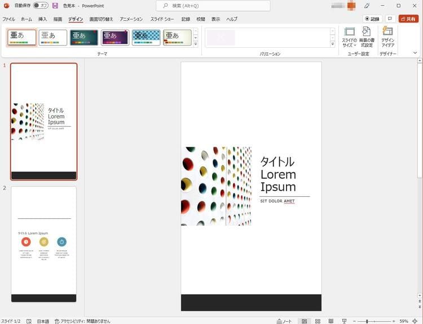The height and width of the screenshot is (324, 423).
Task: Toggle the AutoSave (自動保存) switch
Action: pyautogui.click(x=41, y=6)
